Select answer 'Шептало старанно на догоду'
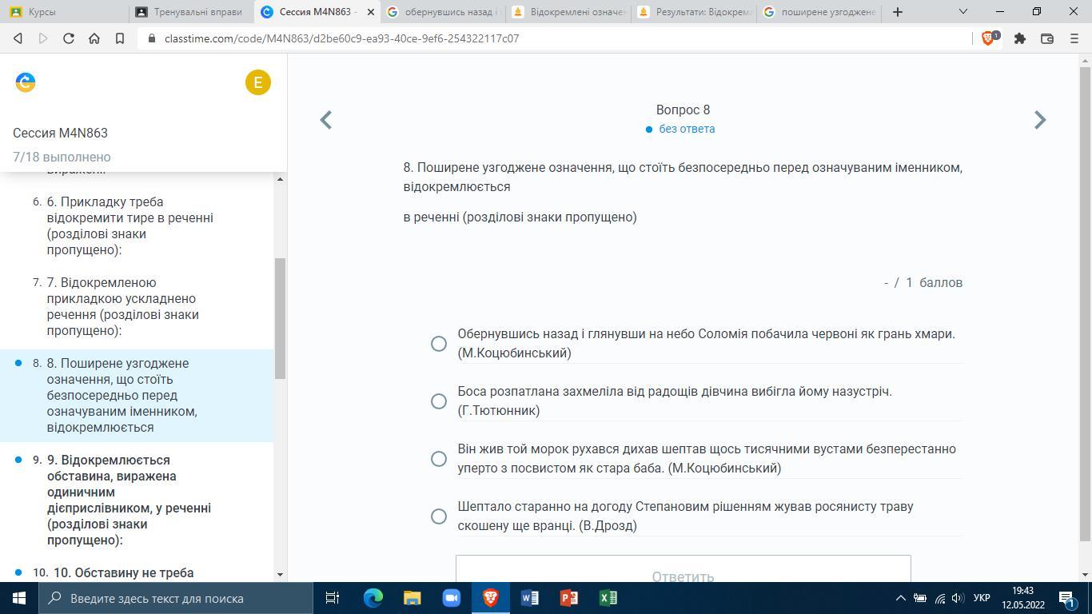This screenshot has height=614, width=1092. click(x=439, y=516)
